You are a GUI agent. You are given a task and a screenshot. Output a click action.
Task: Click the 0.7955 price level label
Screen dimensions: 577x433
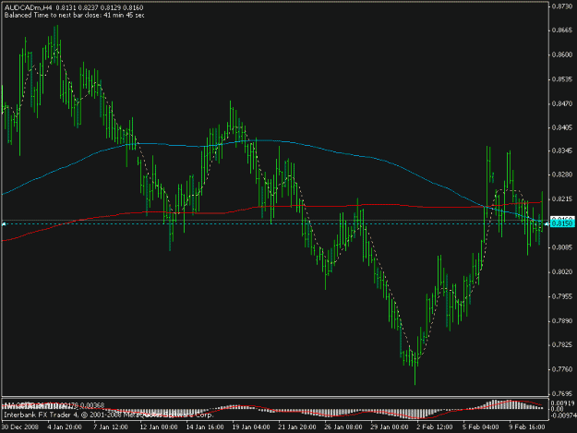coord(562,296)
